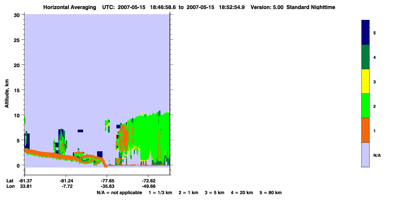Click 'Version: 5.00' in the title
The width and height of the screenshot is (393, 201).
267,7
